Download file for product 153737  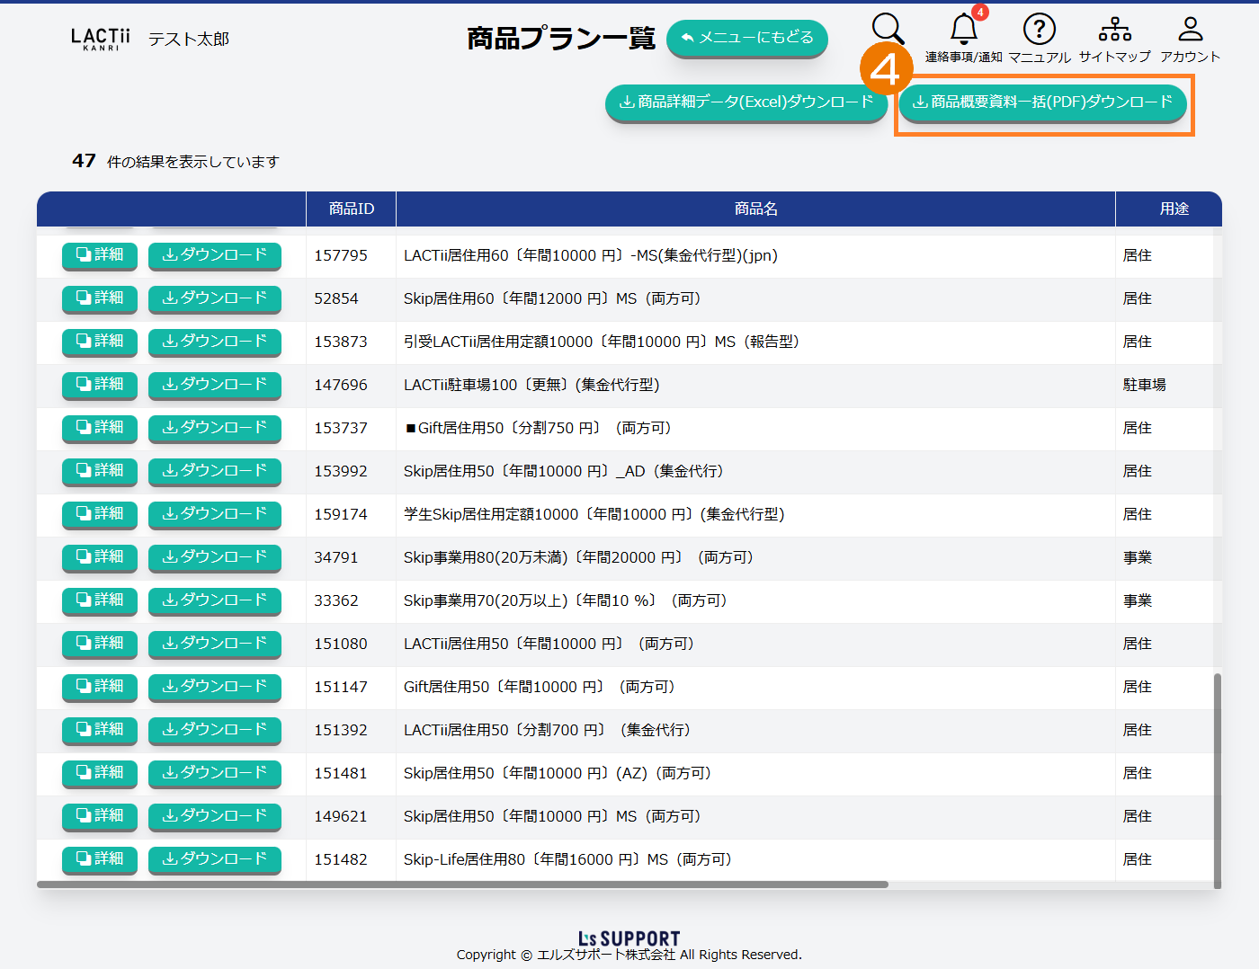214,428
